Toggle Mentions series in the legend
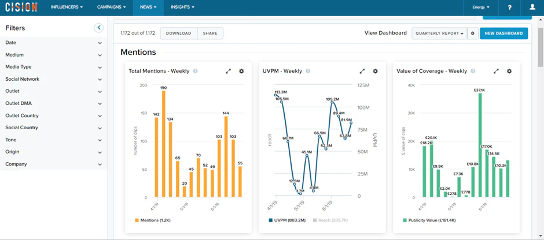Image resolution: width=544 pixels, height=240 pixels. [152, 220]
